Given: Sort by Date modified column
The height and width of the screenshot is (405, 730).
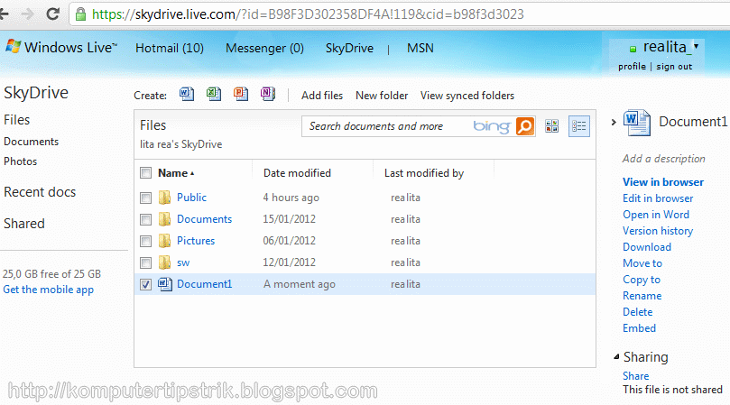Looking at the screenshot, I should pyautogui.click(x=297, y=173).
